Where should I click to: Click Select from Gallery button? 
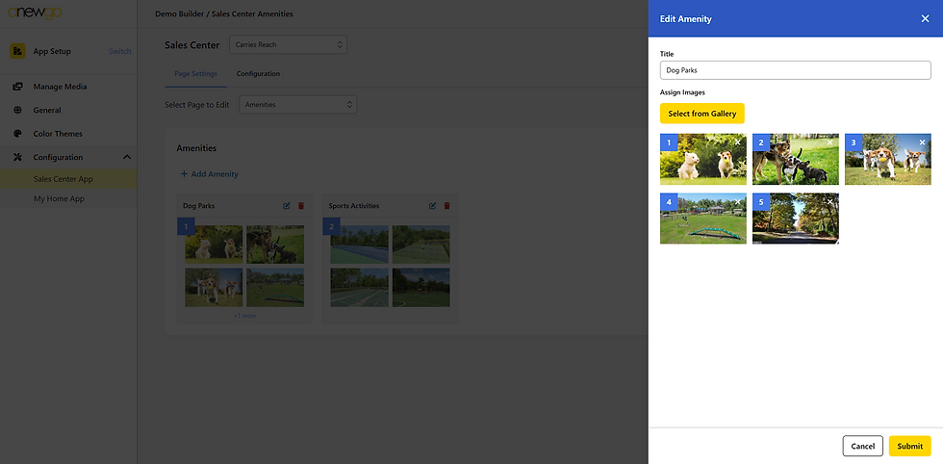[x=701, y=114]
